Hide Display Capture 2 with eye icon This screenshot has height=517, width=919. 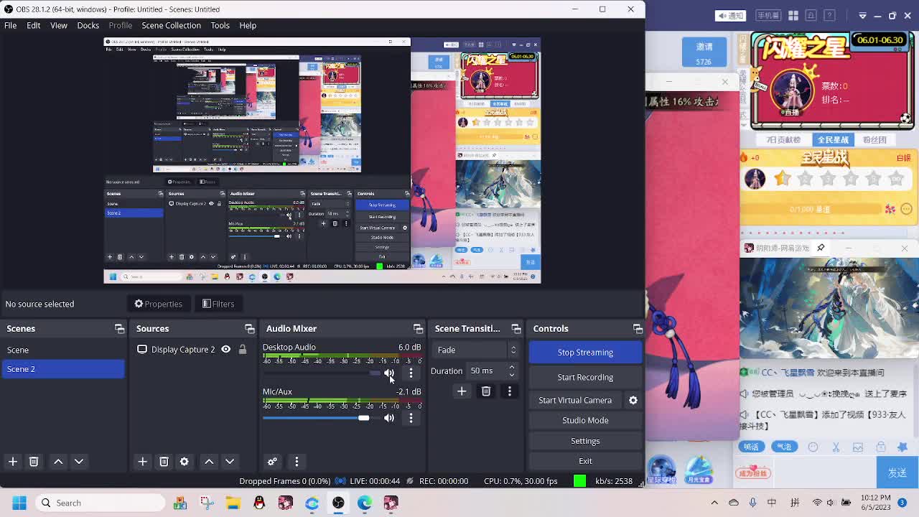(225, 350)
